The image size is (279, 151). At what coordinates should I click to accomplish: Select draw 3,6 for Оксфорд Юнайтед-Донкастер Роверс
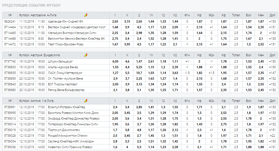point(127,119)
